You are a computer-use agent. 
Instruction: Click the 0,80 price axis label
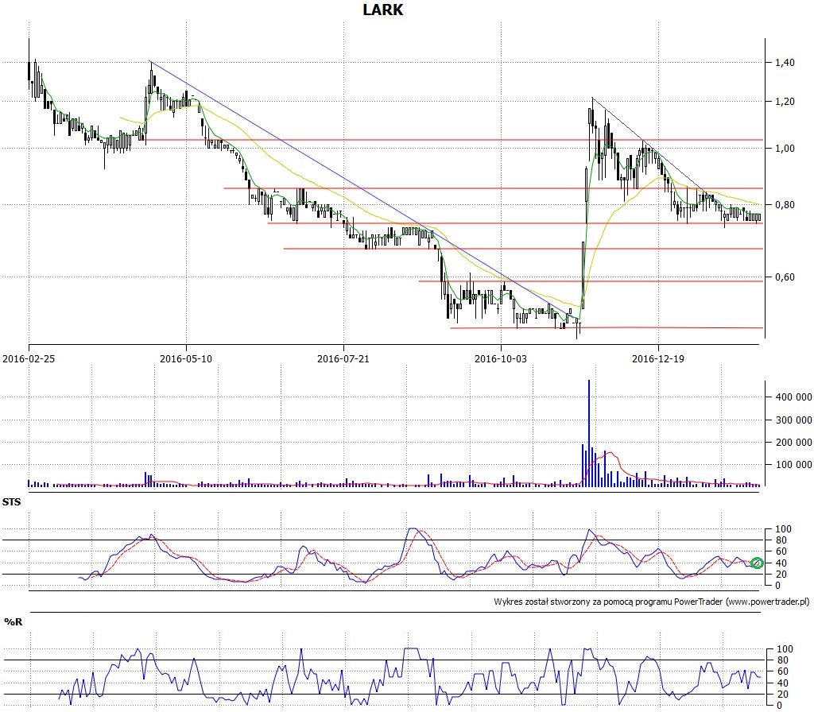pyautogui.click(x=785, y=205)
